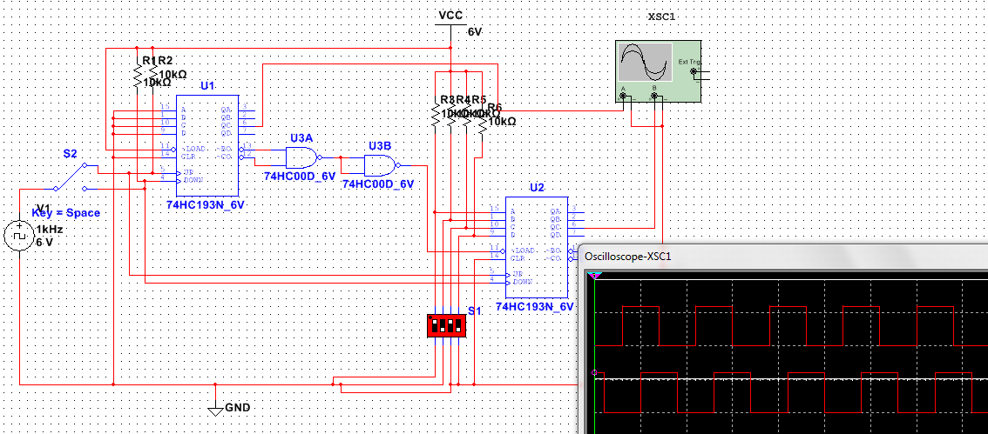Image resolution: width=988 pixels, height=434 pixels.
Task: Select the U3B NAND gate symbol
Action: [x=380, y=166]
